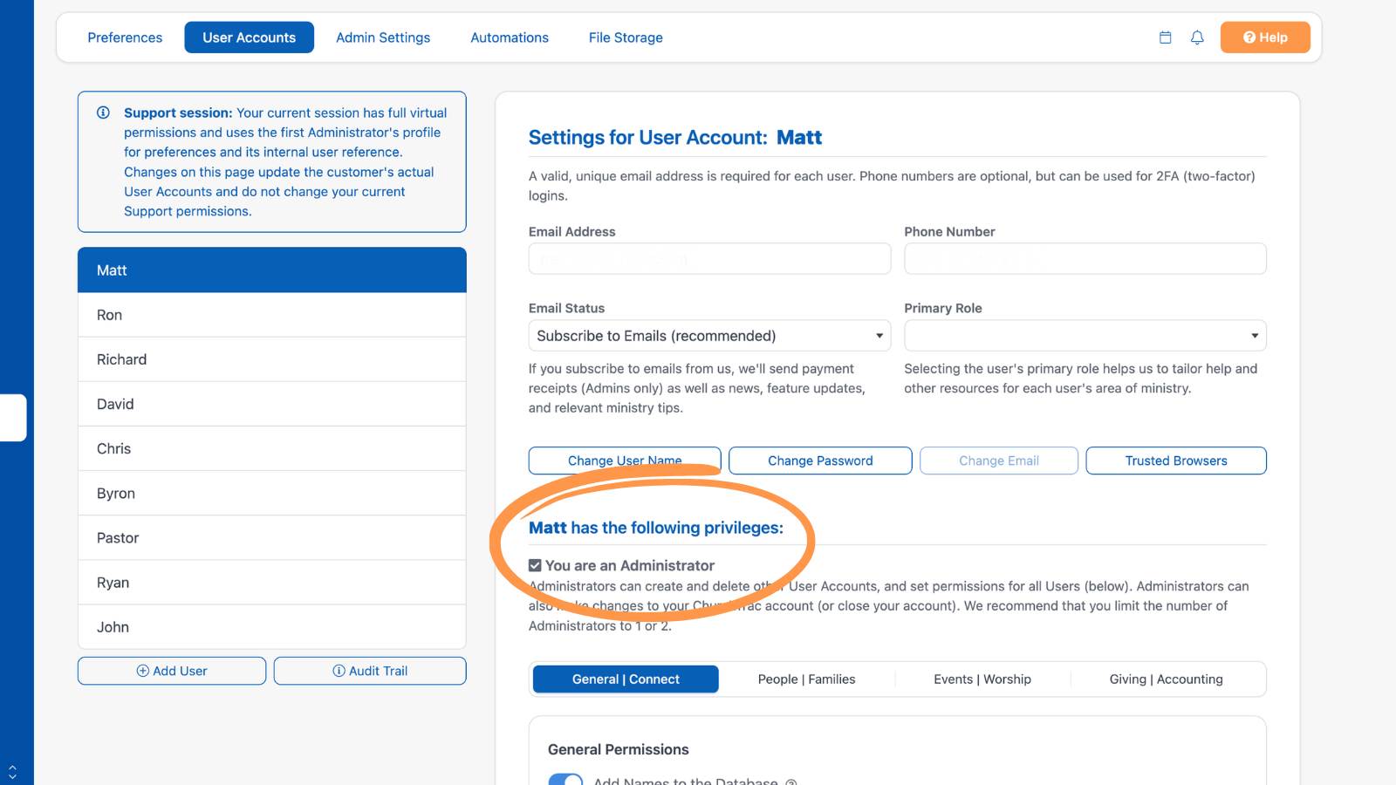The image size is (1396, 785).
Task: Click the Change Password button
Action: click(820, 461)
